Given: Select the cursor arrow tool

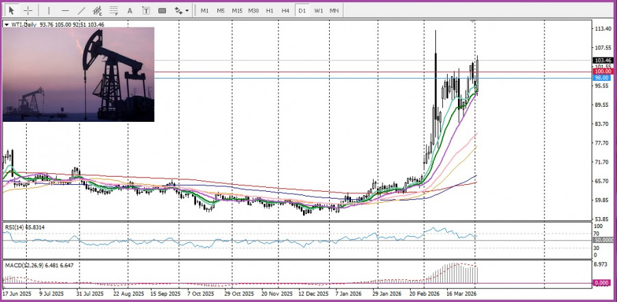Looking at the screenshot, I should (11, 11).
